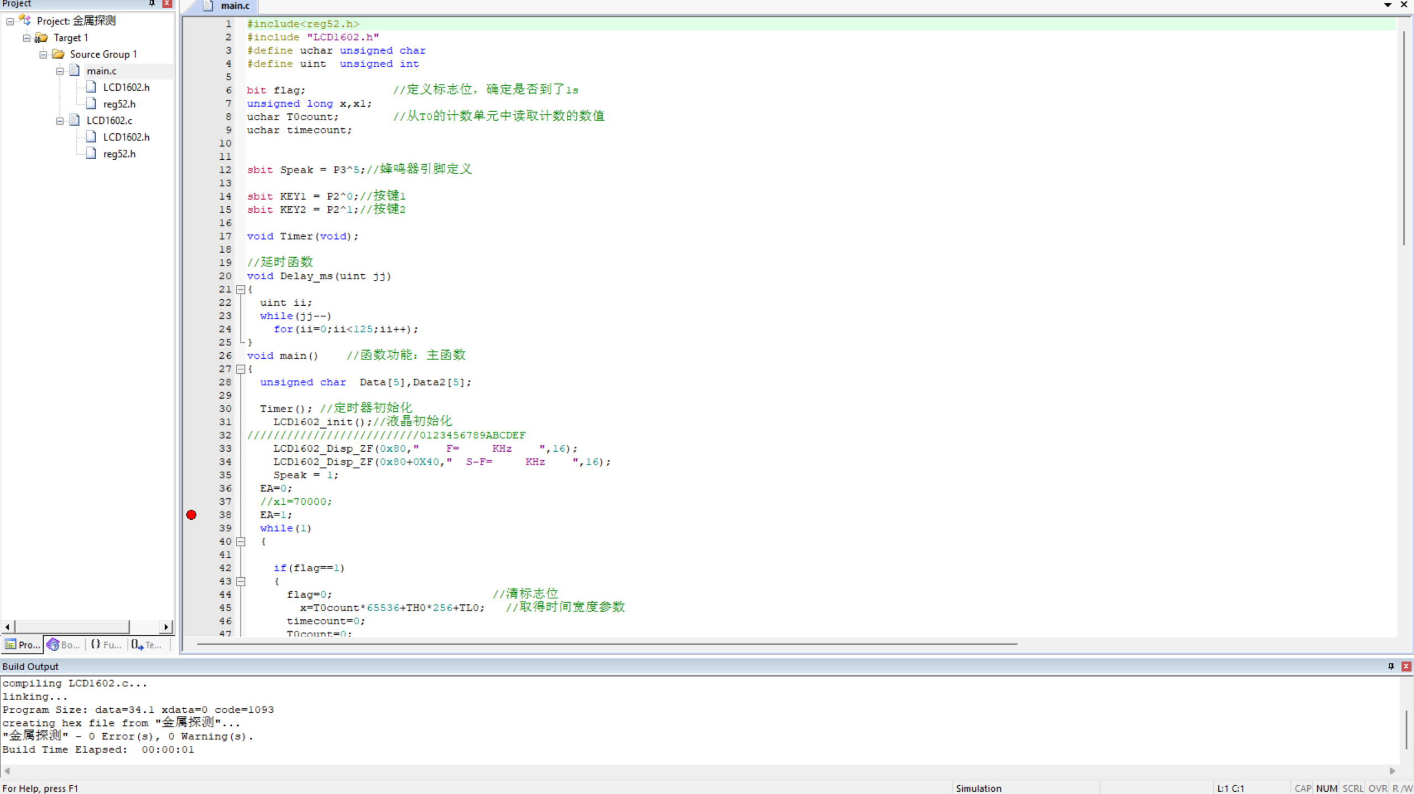
Task: Open the editor window list dropdown arrow
Action: 1387,4
